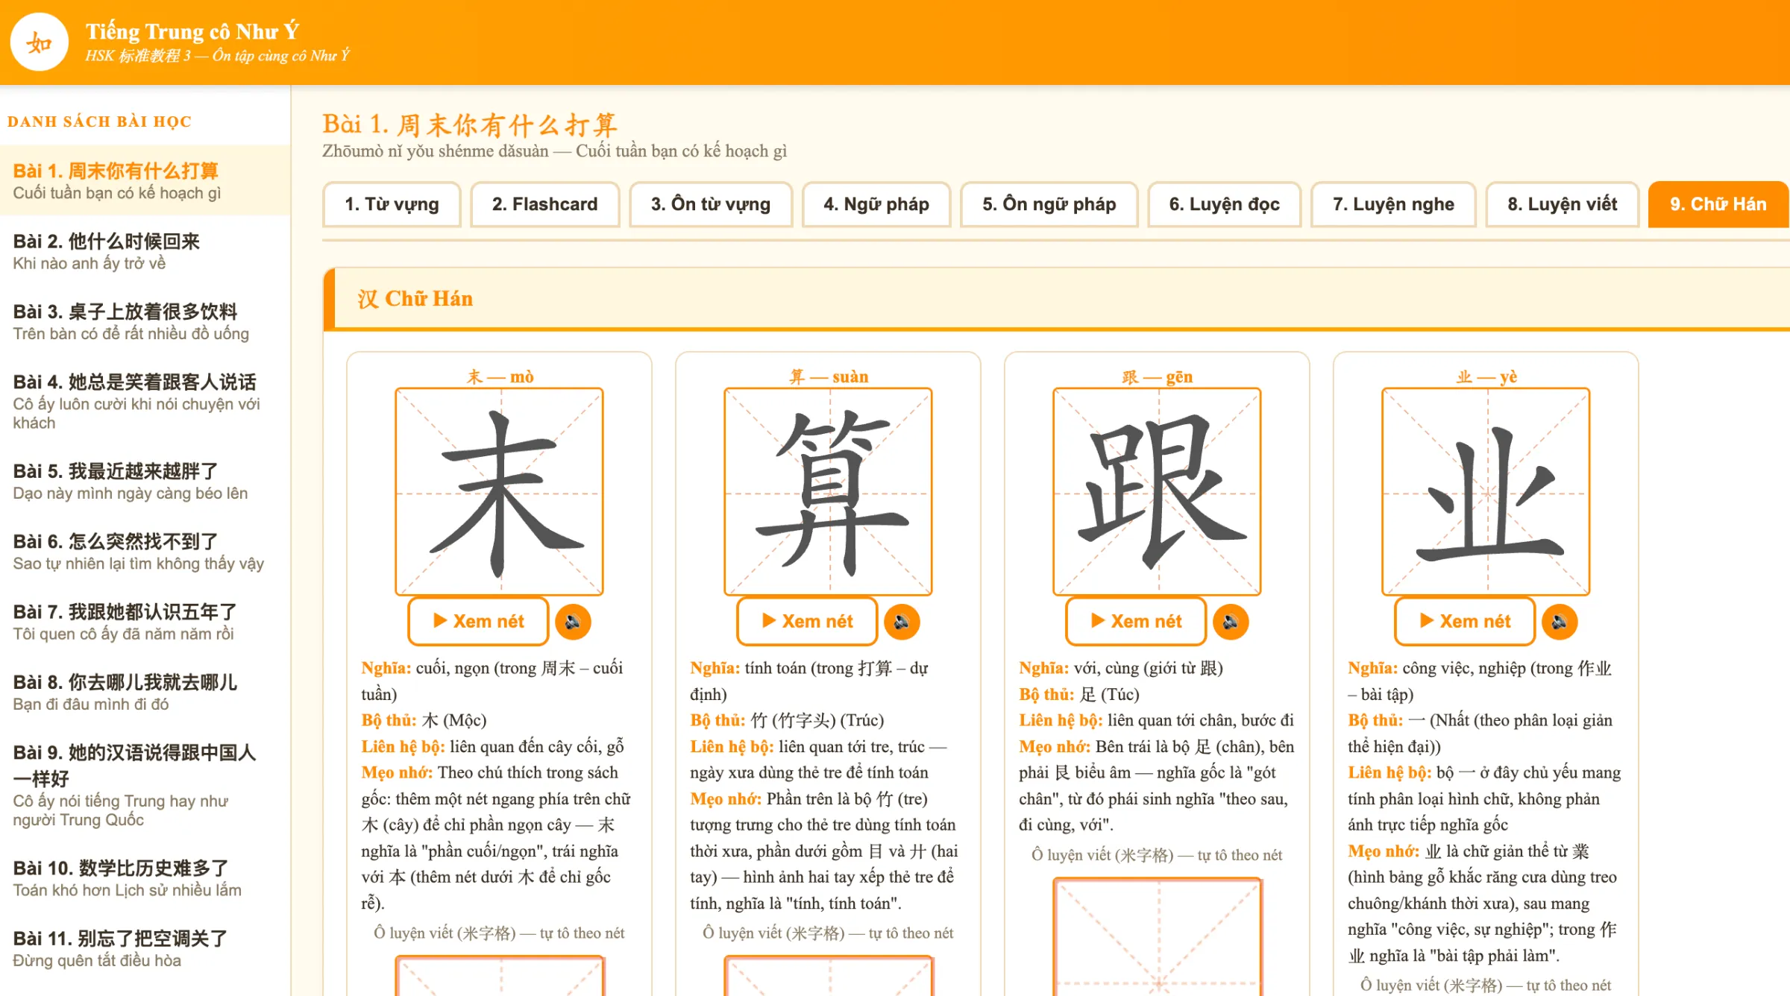Click the large 末 character grid
Viewport: 1790px width, 996px height.
(499, 492)
